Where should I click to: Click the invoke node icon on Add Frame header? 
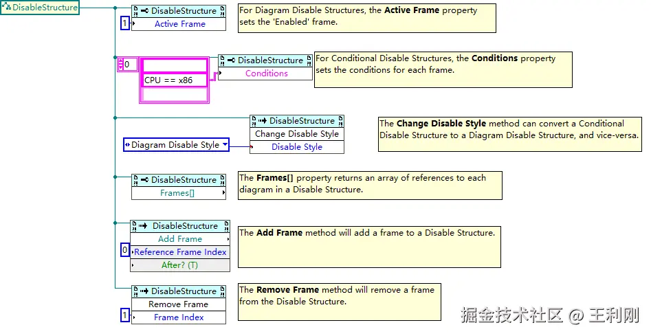pyautogui.click(x=143, y=226)
